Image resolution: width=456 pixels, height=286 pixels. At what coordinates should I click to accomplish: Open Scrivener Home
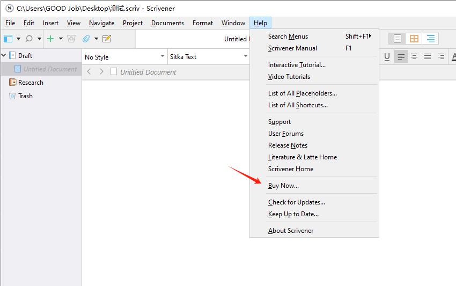314,169
